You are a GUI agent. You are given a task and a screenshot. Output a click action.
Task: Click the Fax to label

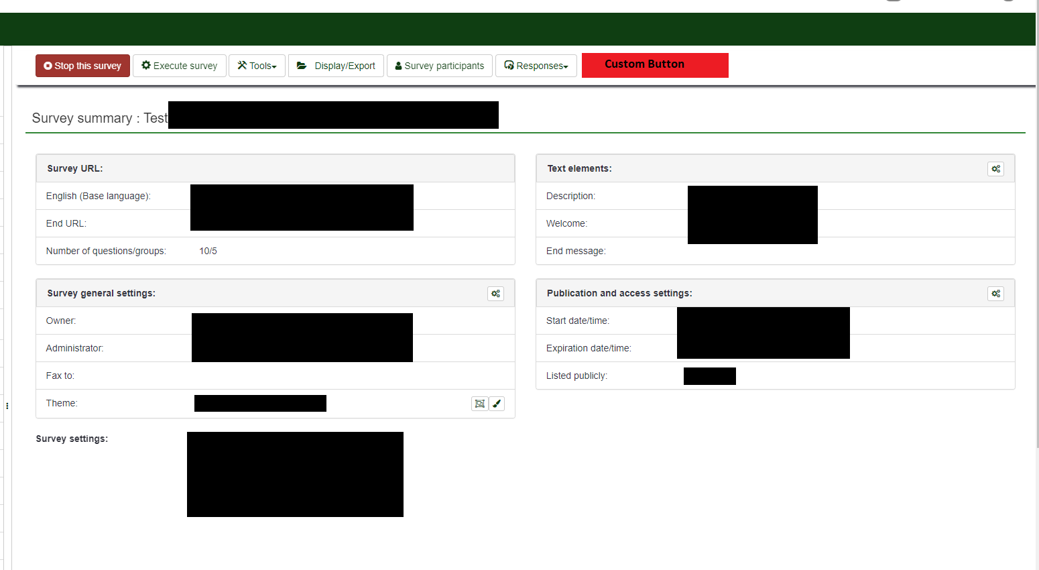pos(60,376)
